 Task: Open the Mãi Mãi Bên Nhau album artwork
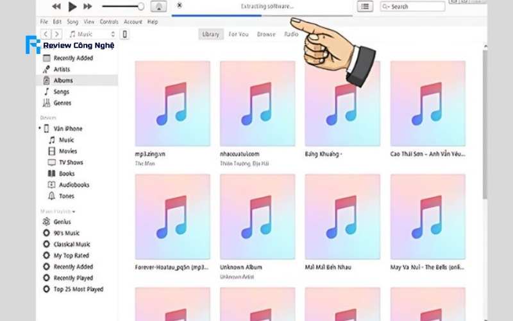[342, 216]
